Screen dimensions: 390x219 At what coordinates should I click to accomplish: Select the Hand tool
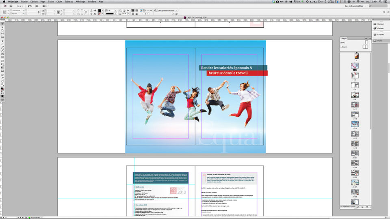2,81
